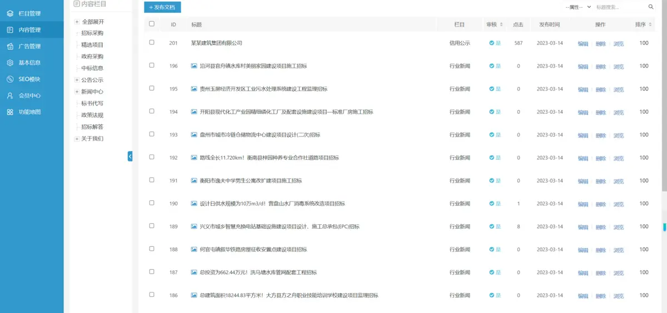Click the 功能地图 grid icon
The height and width of the screenshot is (313, 667).
(x=10, y=112)
